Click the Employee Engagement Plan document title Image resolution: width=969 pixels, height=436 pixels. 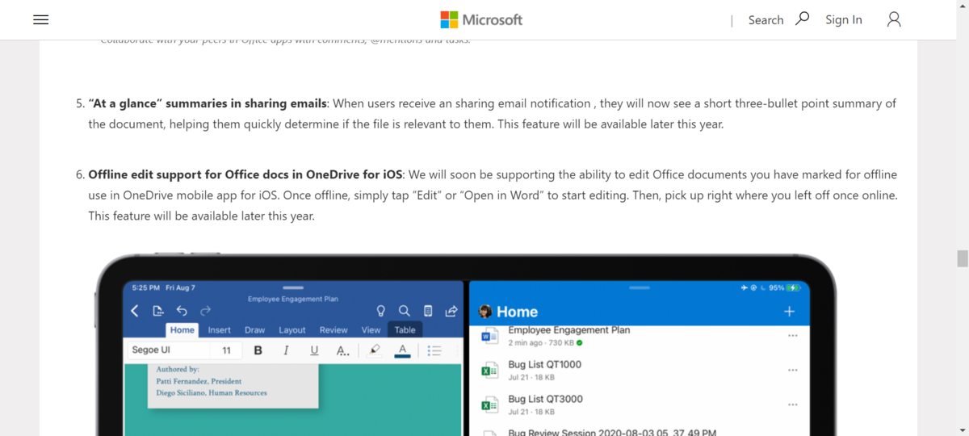pyautogui.click(x=292, y=299)
